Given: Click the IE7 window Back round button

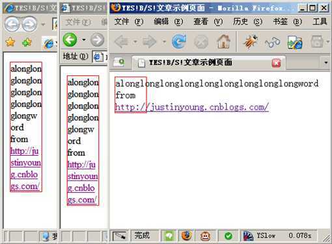Looking at the screenshot, I should tap(12, 24).
